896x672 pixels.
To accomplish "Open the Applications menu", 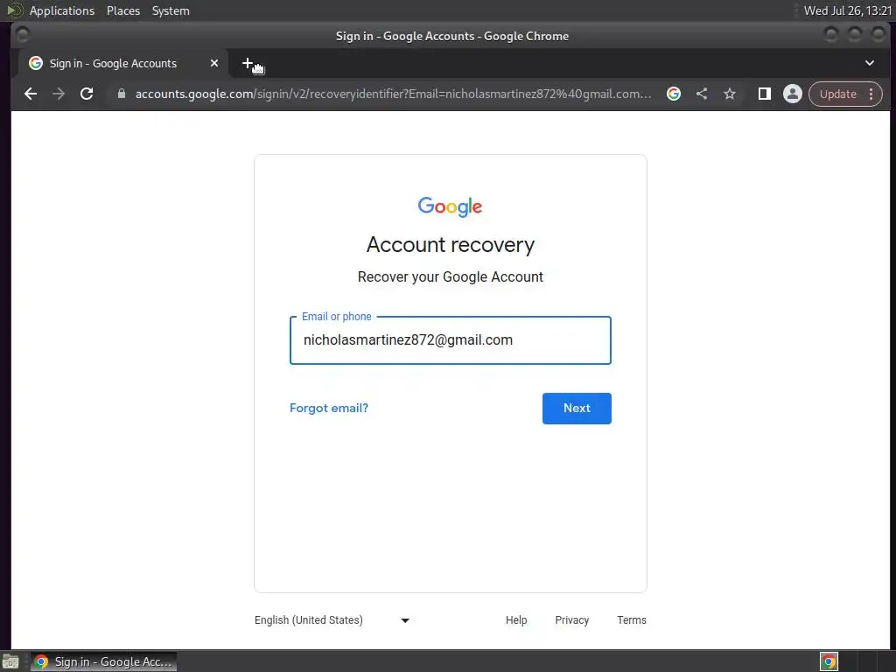I will coord(62,10).
